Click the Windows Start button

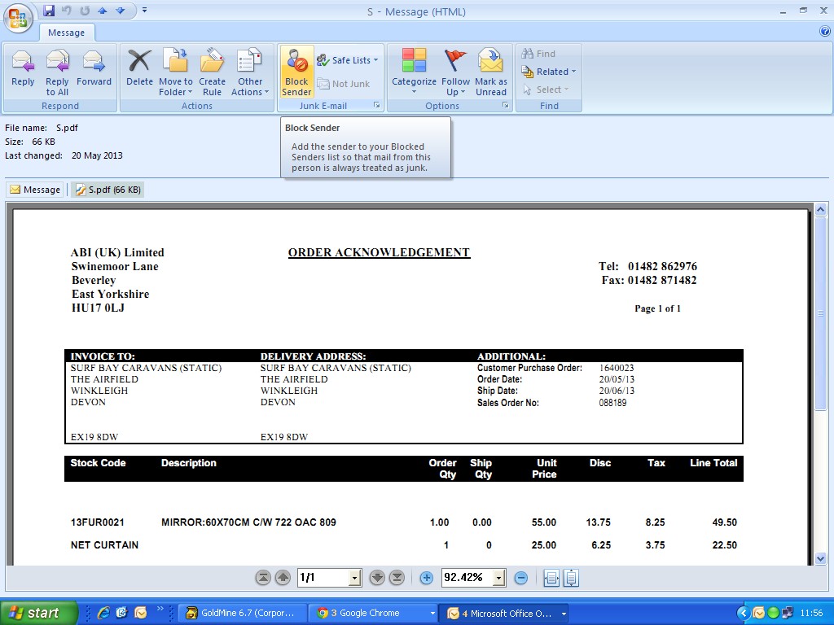[38, 613]
